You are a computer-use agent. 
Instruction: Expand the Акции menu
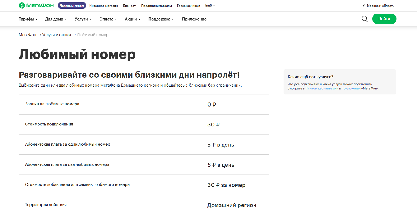pos(133,19)
